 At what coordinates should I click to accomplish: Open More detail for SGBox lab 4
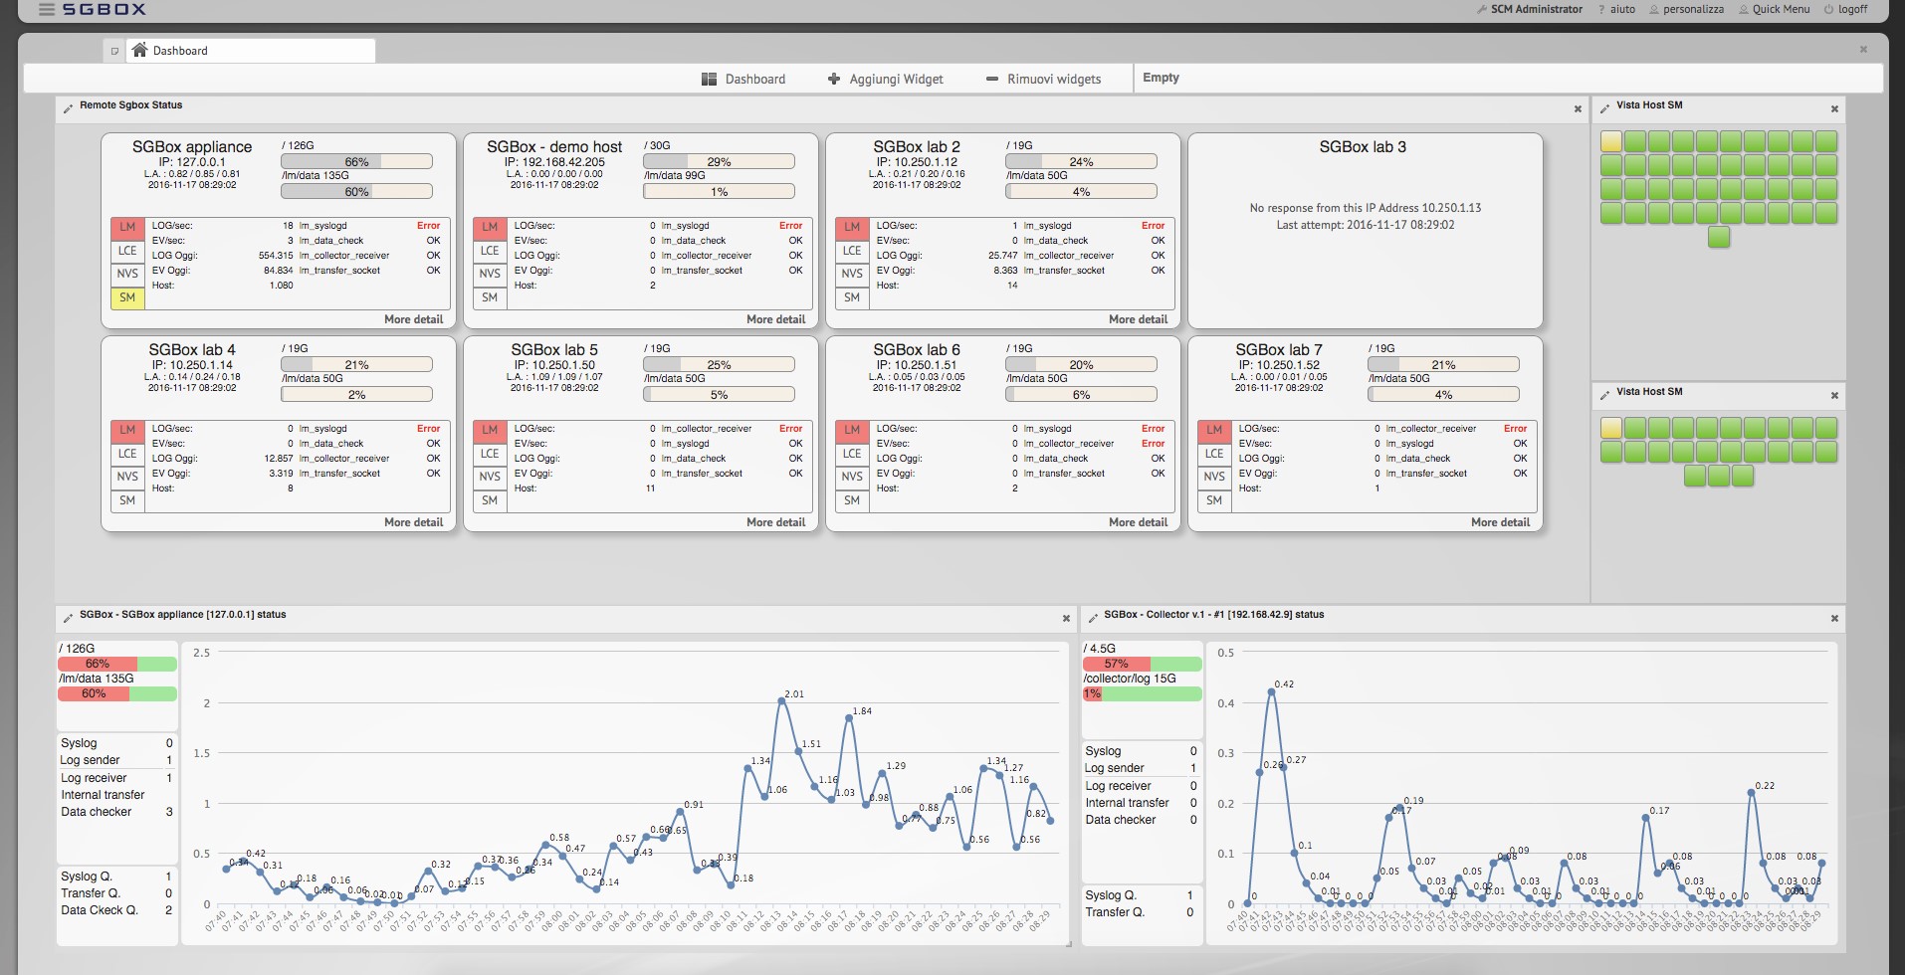[x=413, y=522]
